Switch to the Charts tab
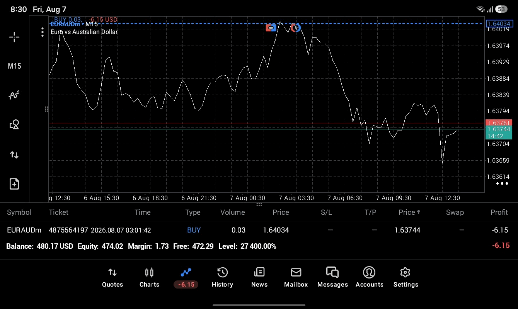Viewport: 518px width, 309px height. coord(149,278)
